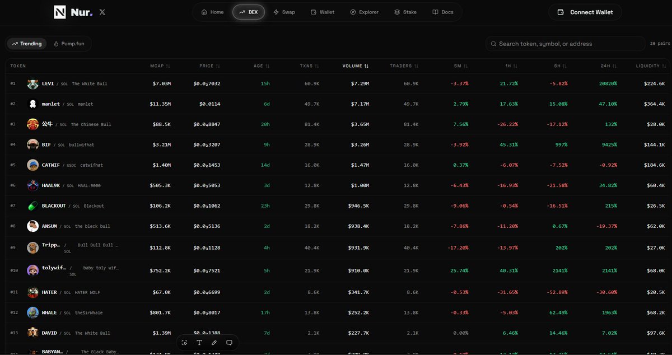Click WHALE's price $0.0₃8017
Image resolution: width=672 pixels, height=355 pixels.
click(207, 312)
